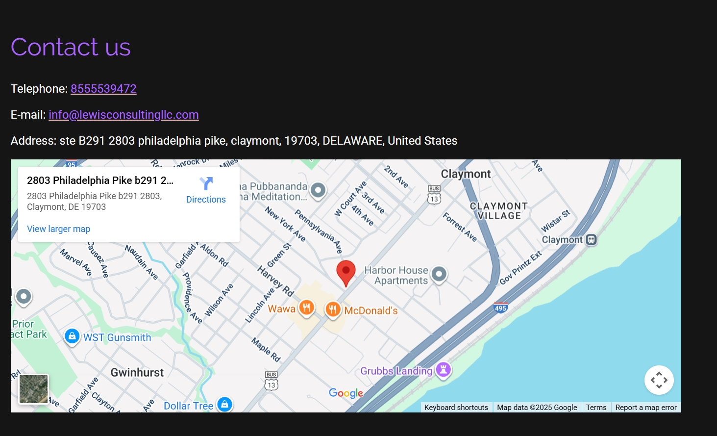Select the Claymont train station icon

(592, 240)
